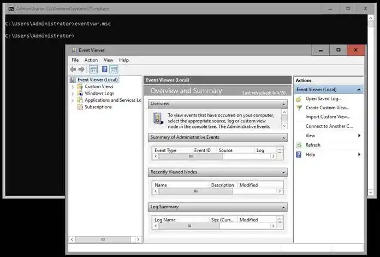The width and height of the screenshot is (380, 257).
Task: Click Connect to Another Computer action
Action: (x=329, y=126)
